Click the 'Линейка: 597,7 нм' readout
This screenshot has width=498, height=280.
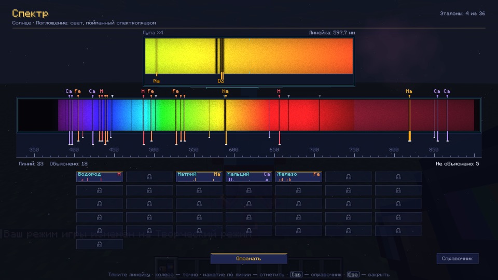(332, 33)
